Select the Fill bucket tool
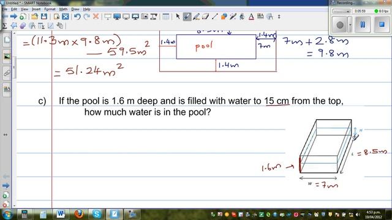 (x=242, y=16)
